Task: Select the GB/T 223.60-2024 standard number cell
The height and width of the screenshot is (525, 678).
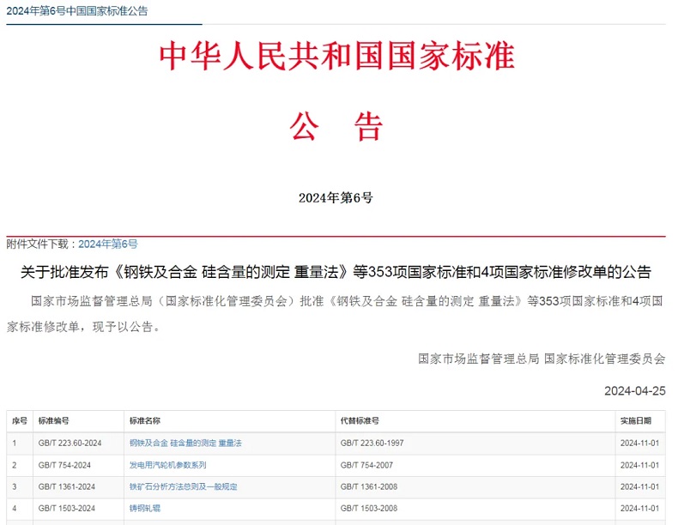Action: coord(70,444)
